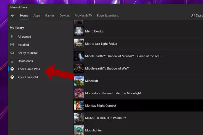The image size is (203, 135).
Task: Click the Shadow of Mordor cover thumbnail
Action: click(x=79, y=56)
